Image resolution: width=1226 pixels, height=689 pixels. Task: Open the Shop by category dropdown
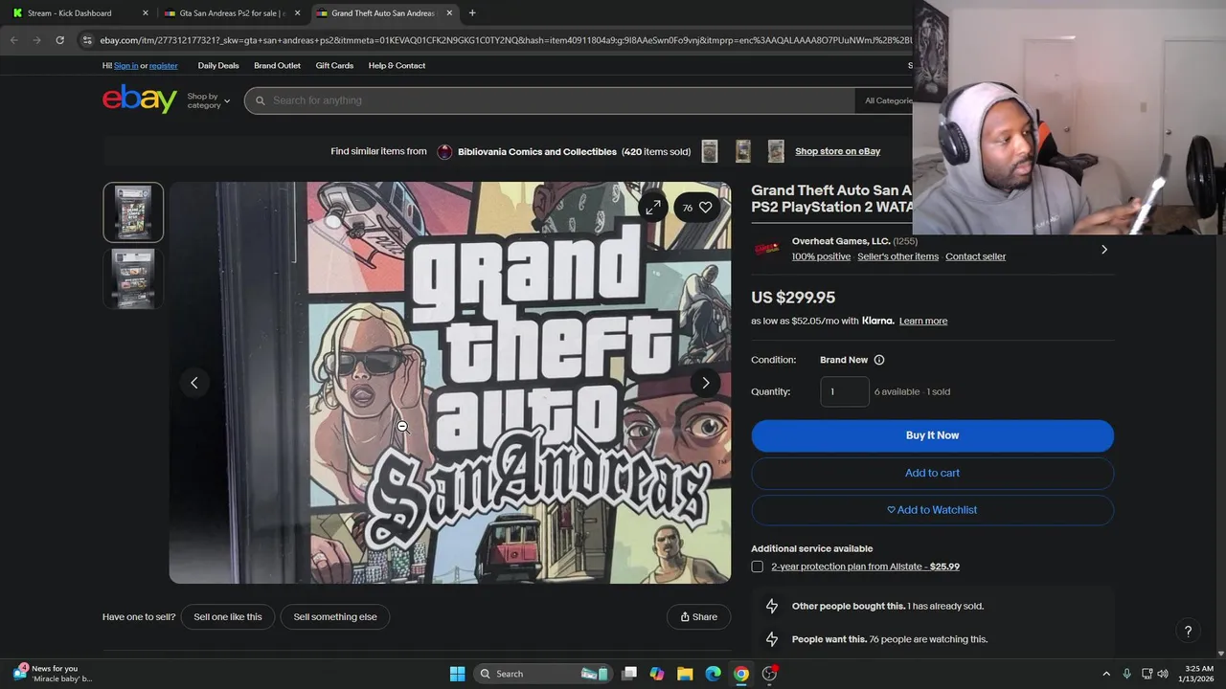point(209,100)
